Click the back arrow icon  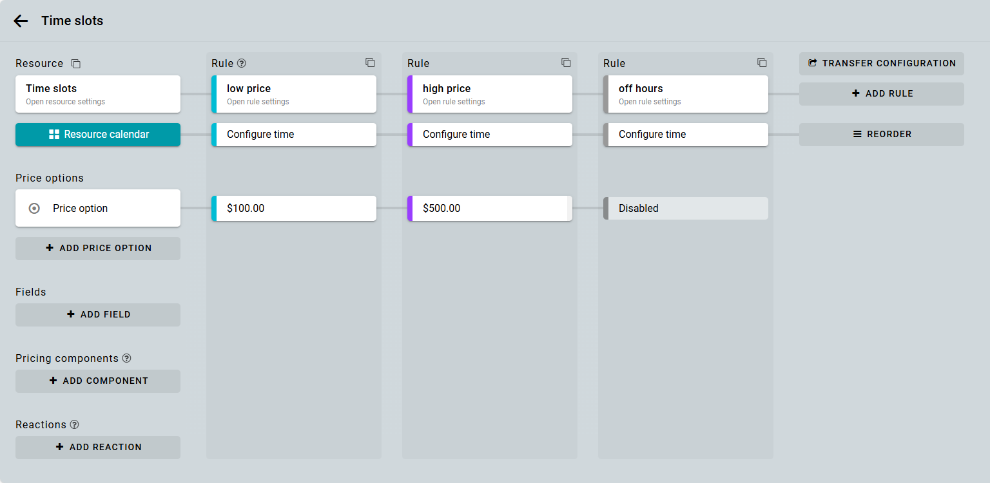click(21, 21)
